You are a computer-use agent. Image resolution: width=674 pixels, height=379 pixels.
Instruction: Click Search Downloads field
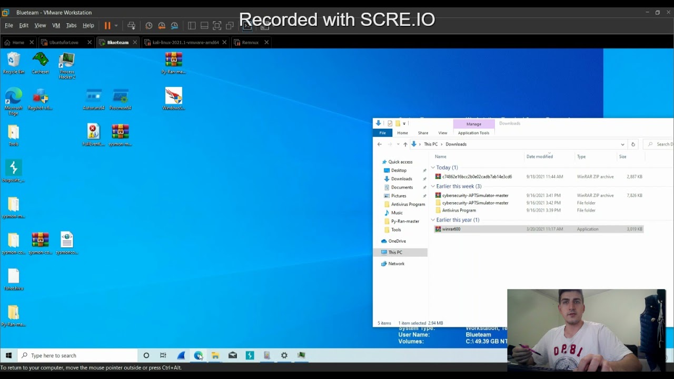(658, 144)
